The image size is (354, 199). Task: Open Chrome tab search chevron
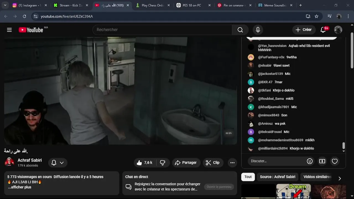coord(5,5)
